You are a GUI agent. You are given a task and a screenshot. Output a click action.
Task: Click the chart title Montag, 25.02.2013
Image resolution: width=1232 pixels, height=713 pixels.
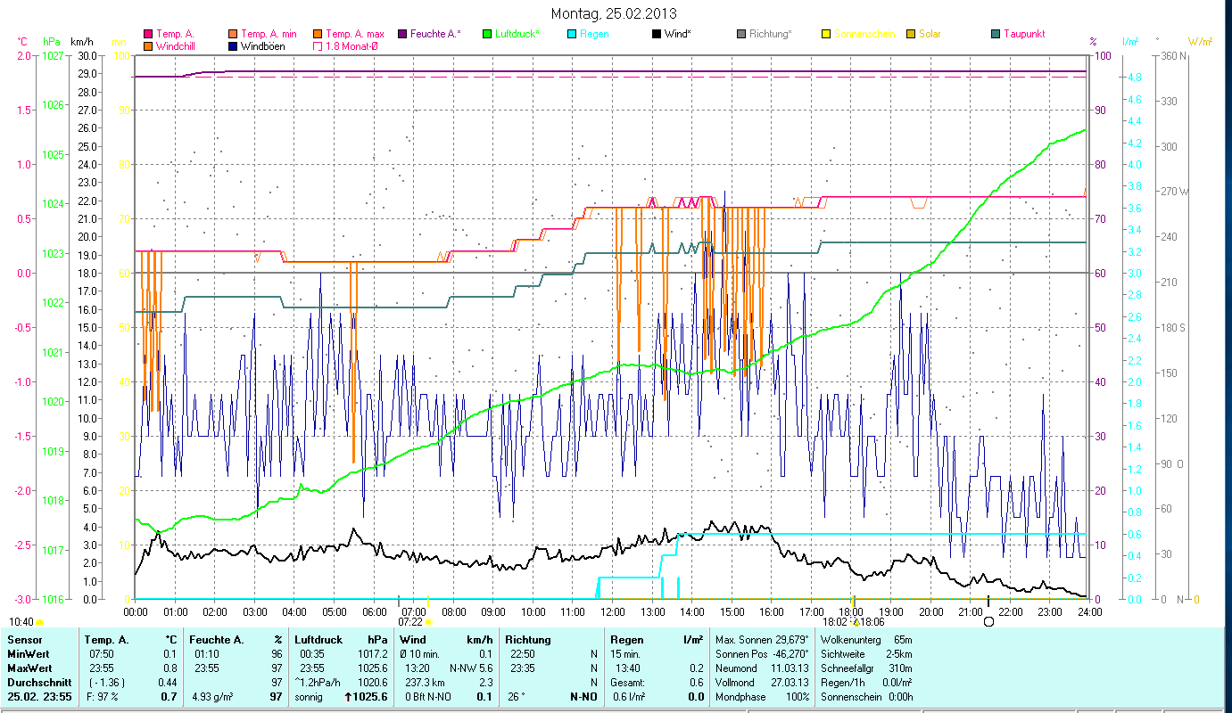tap(614, 13)
